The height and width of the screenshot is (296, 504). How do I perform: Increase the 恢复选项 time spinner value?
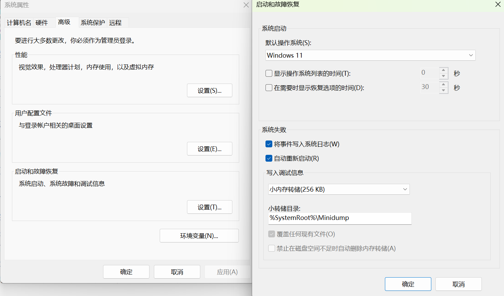point(444,84)
